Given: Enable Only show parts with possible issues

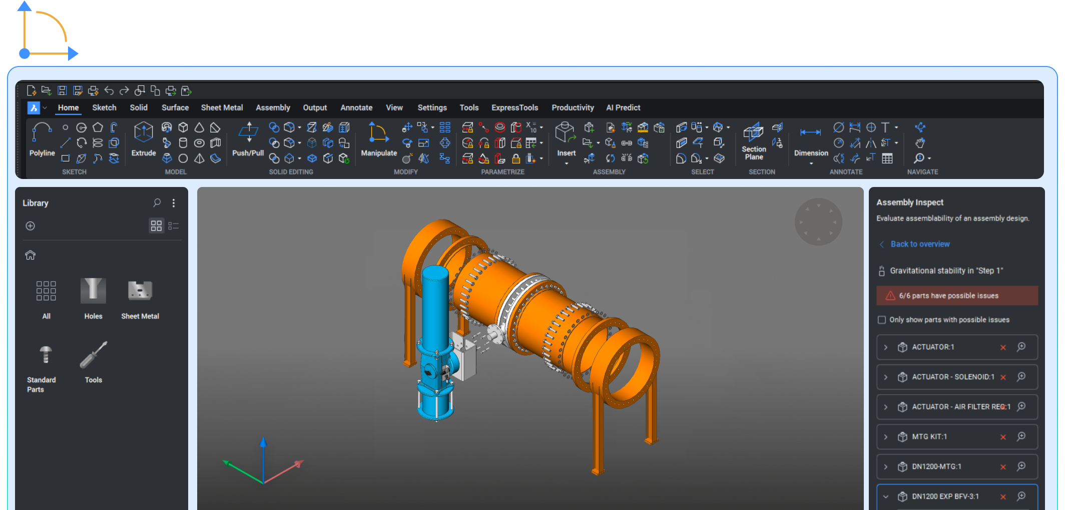Looking at the screenshot, I should [x=881, y=319].
